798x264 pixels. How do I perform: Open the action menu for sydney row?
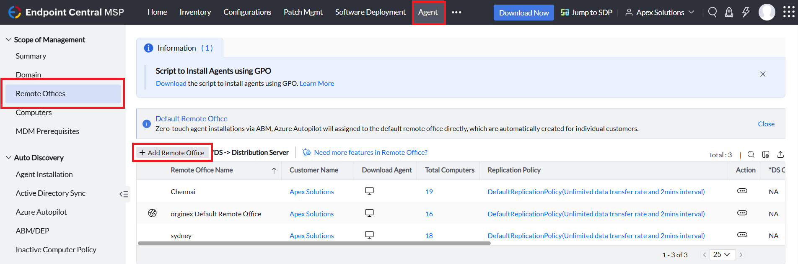(x=741, y=235)
